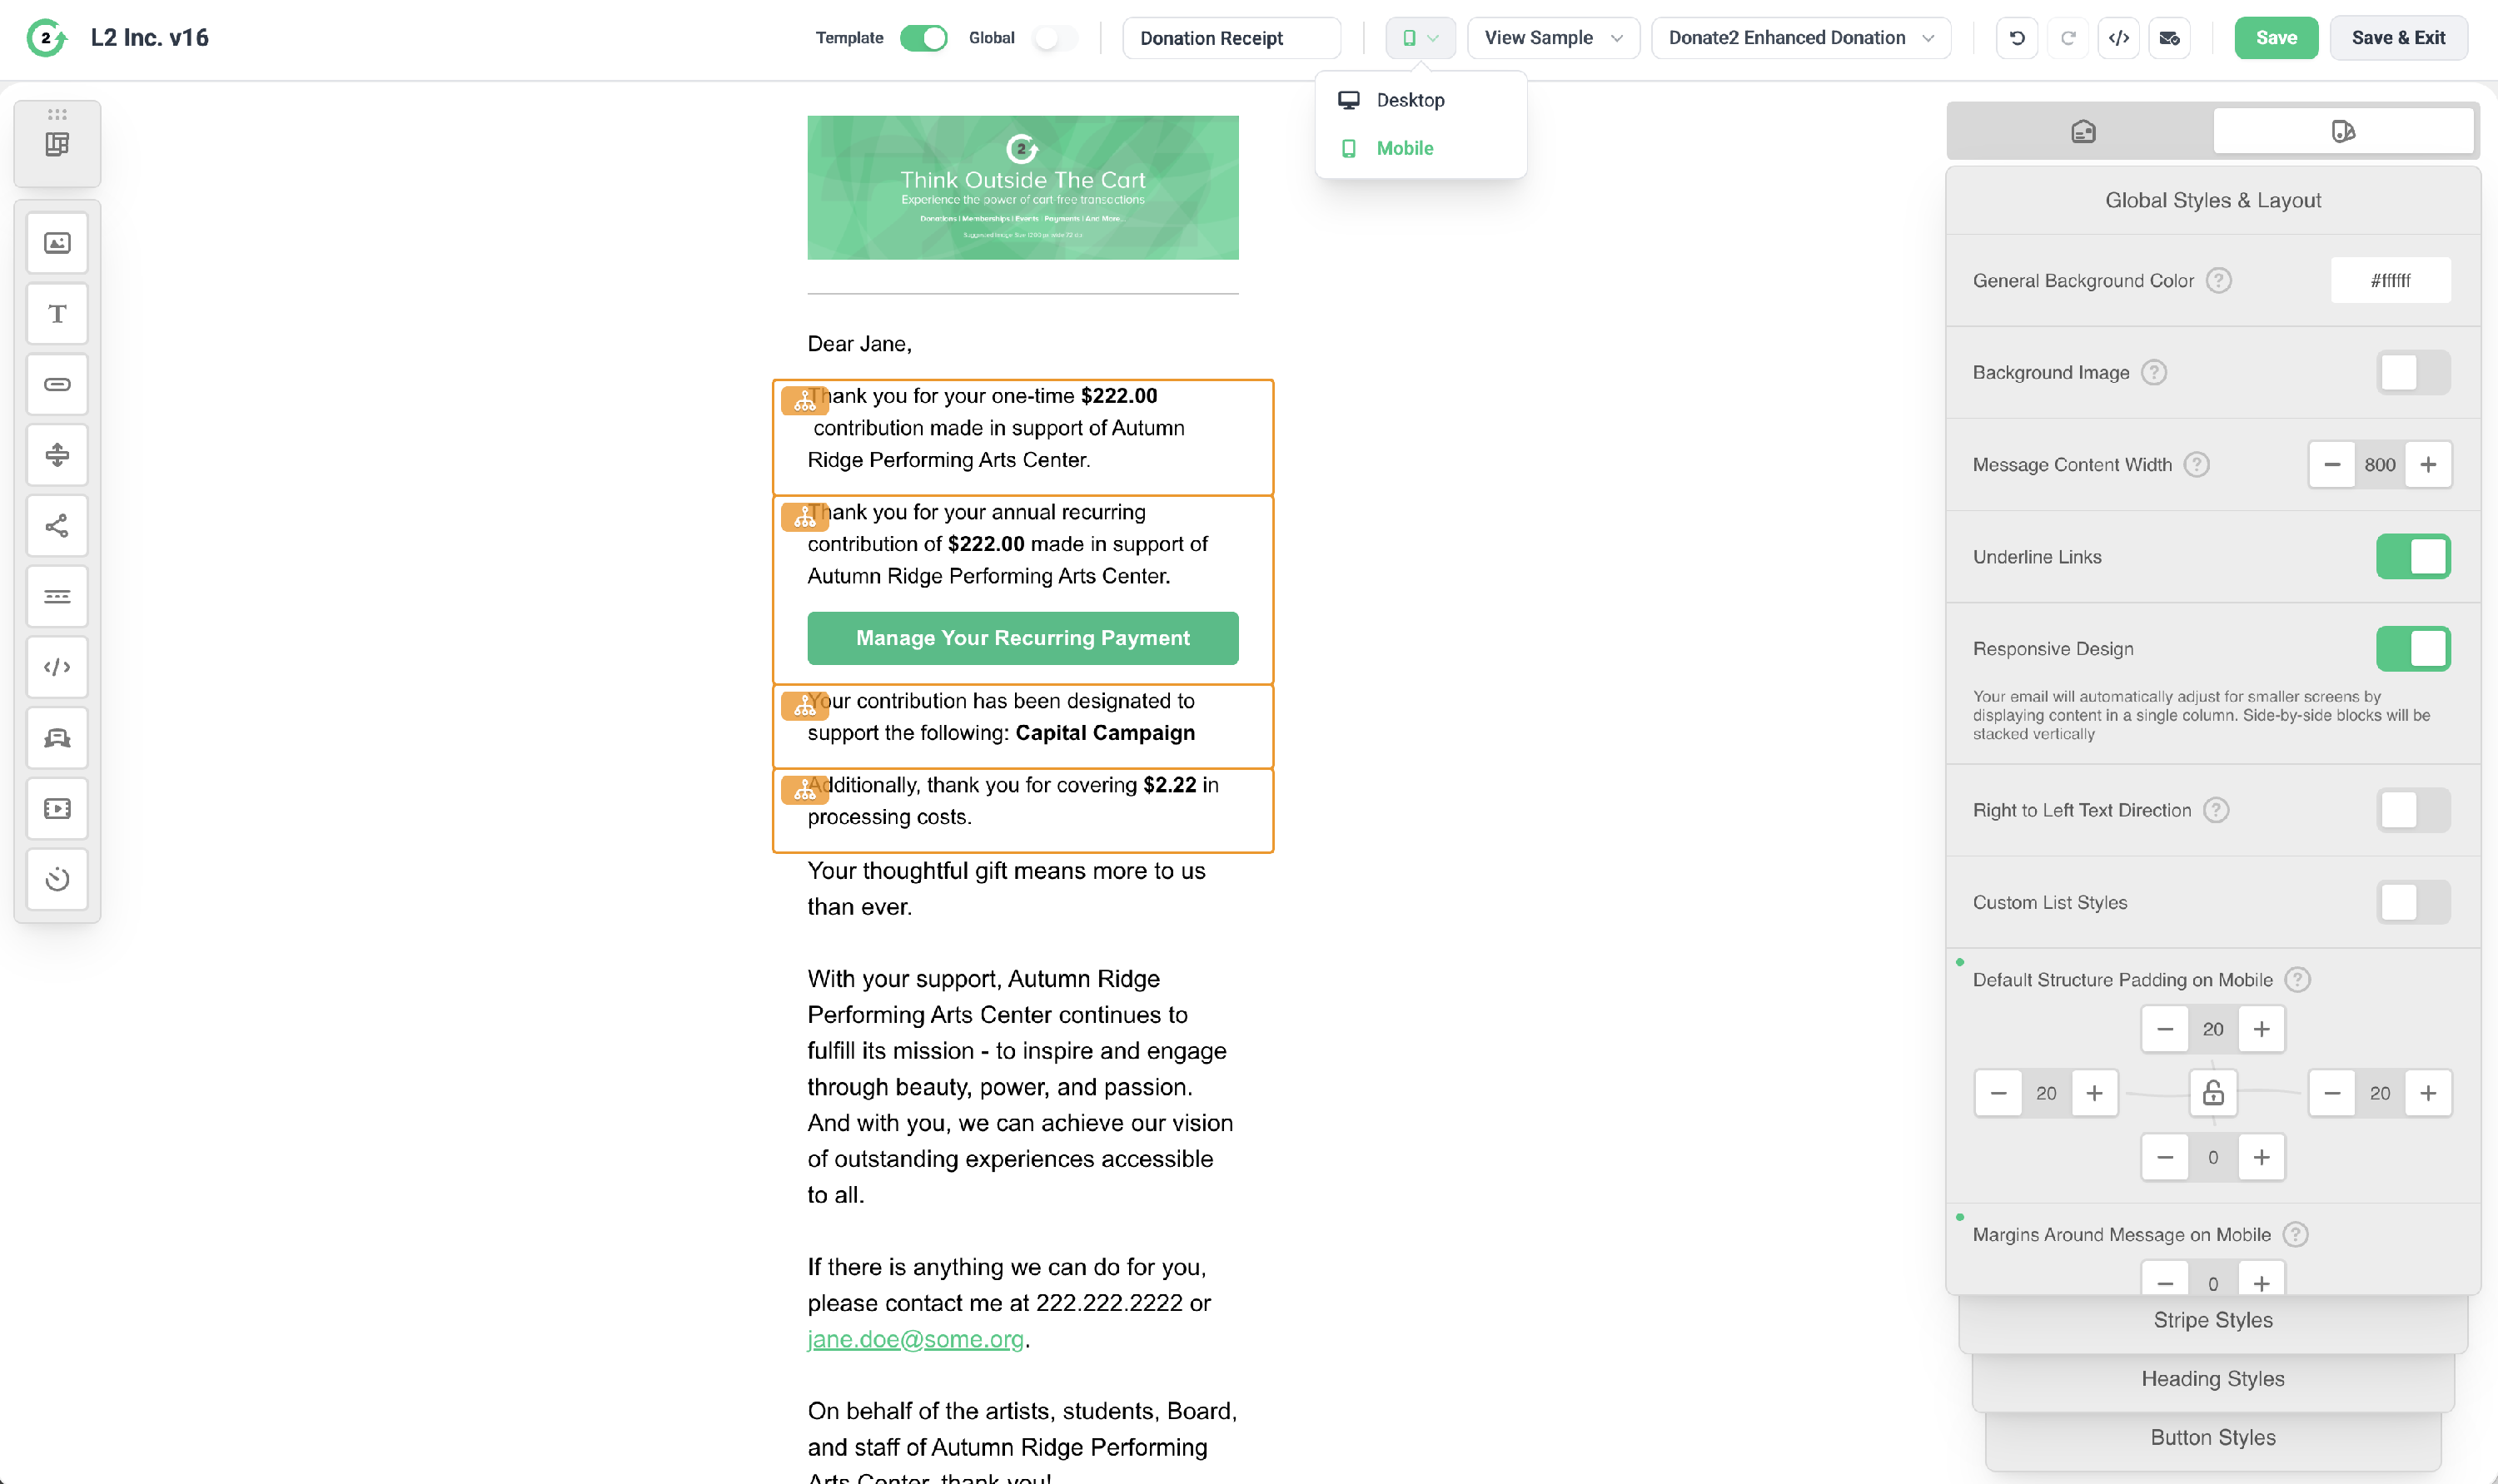Select the Social share block icon

pyautogui.click(x=57, y=526)
